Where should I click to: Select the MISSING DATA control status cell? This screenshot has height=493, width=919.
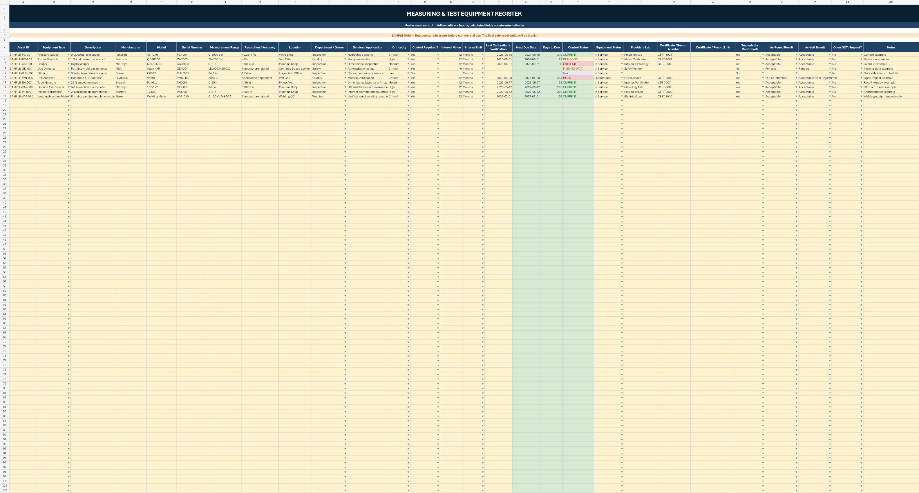pos(578,69)
